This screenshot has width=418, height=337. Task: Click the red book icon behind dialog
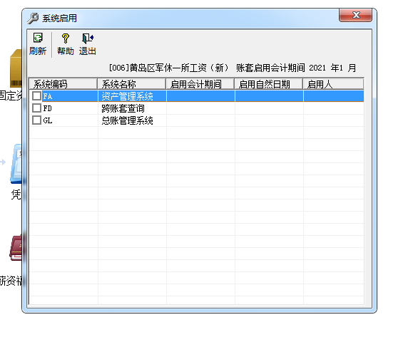tap(16, 247)
